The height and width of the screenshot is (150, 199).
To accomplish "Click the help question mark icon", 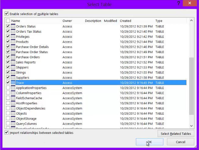I will coord(178,3).
